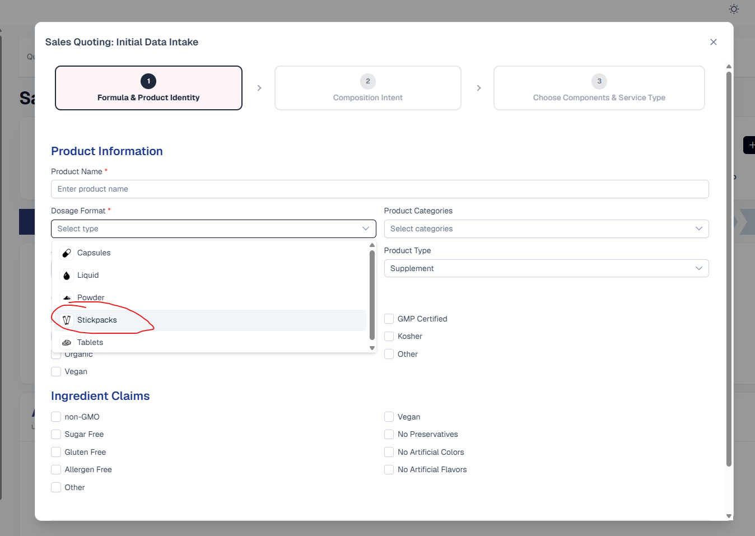Choose Liquid dosage format
The width and height of the screenshot is (755, 536).
[x=210, y=276]
